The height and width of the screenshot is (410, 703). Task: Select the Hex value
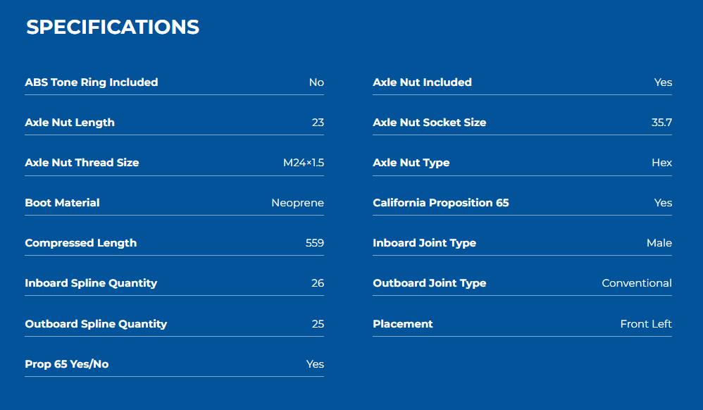[661, 163]
